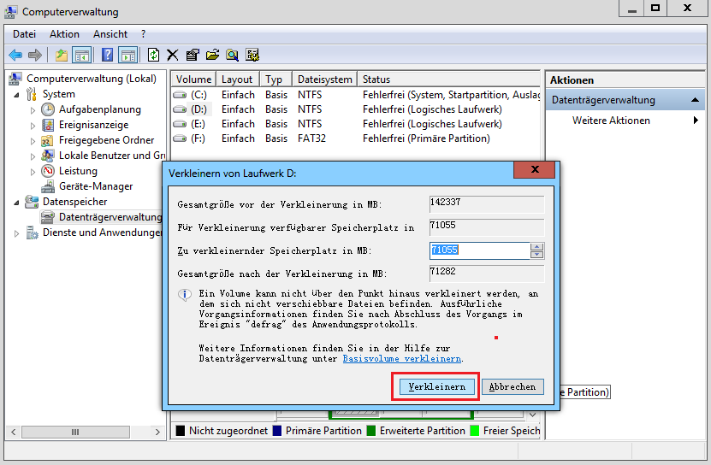The height and width of the screenshot is (465, 711).
Task: Sort by the Dateisystem column header
Action: tap(324, 79)
